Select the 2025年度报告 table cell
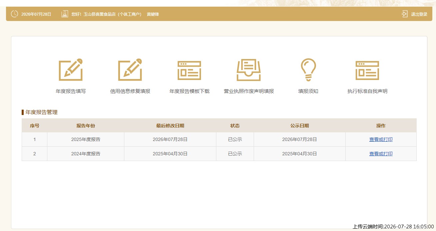The image size is (436, 231). coord(86,139)
